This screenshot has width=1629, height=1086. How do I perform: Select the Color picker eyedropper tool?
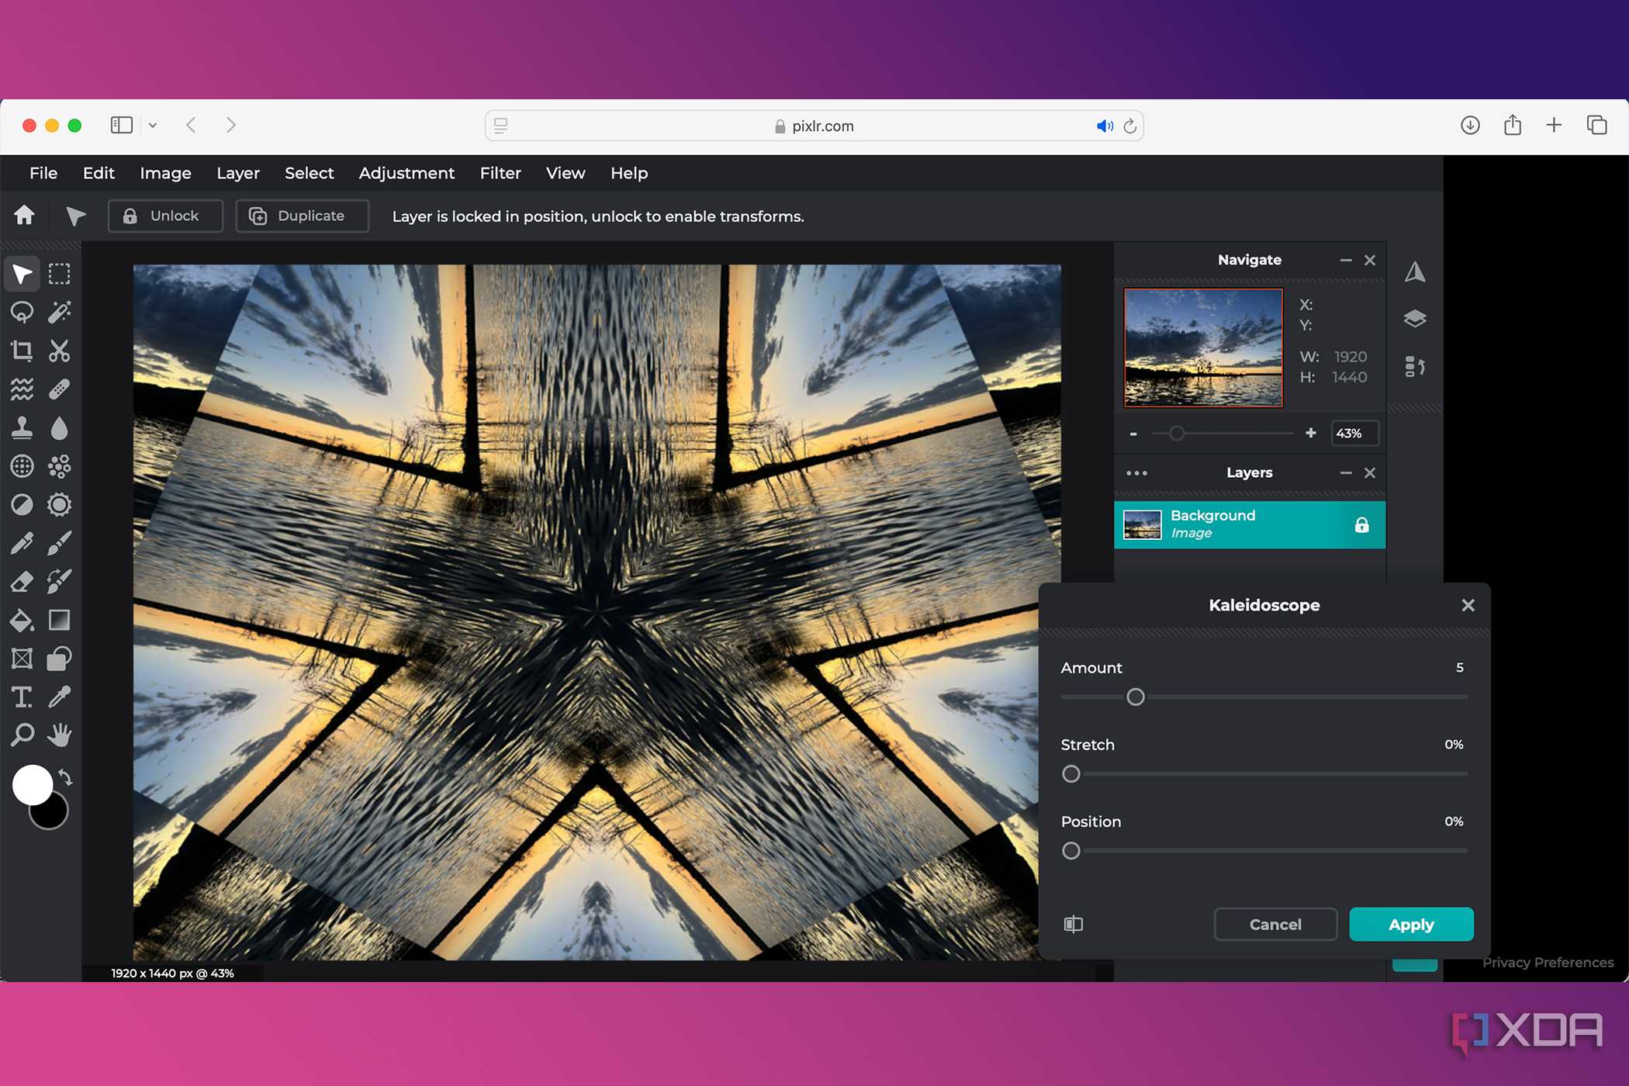(59, 697)
